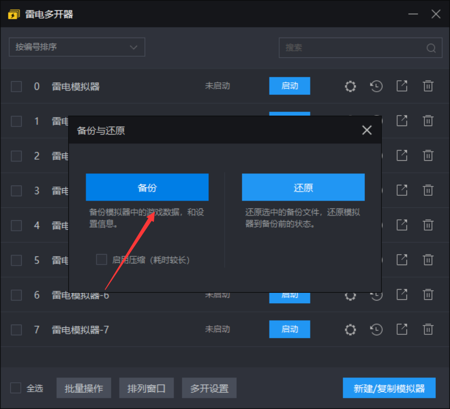
Task: Create desktop shortcut for emulator 5
Action: point(402,260)
